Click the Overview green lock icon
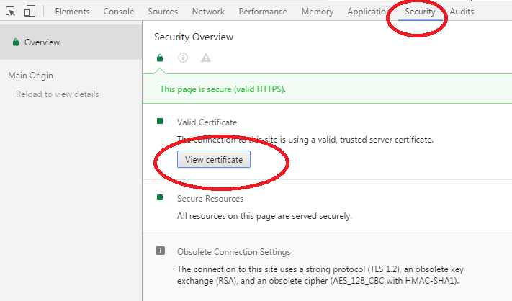This screenshot has height=301, width=512. click(15, 42)
